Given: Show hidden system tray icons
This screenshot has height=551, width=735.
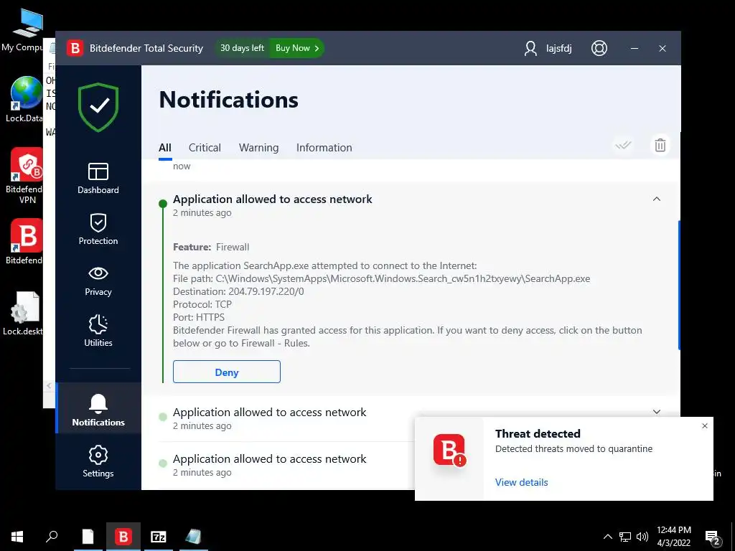Looking at the screenshot, I should [x=607, y=537].
